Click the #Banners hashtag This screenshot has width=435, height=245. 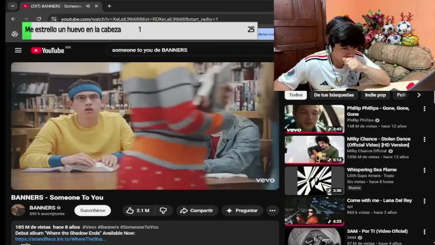click(108, 227)
